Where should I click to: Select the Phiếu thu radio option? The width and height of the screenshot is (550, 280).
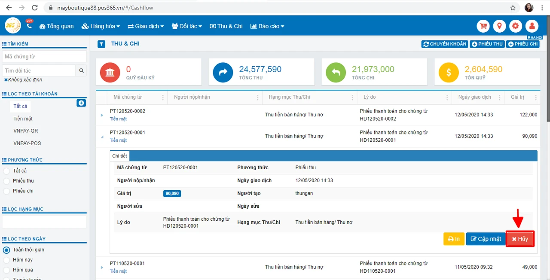click(x=6, y=181)
